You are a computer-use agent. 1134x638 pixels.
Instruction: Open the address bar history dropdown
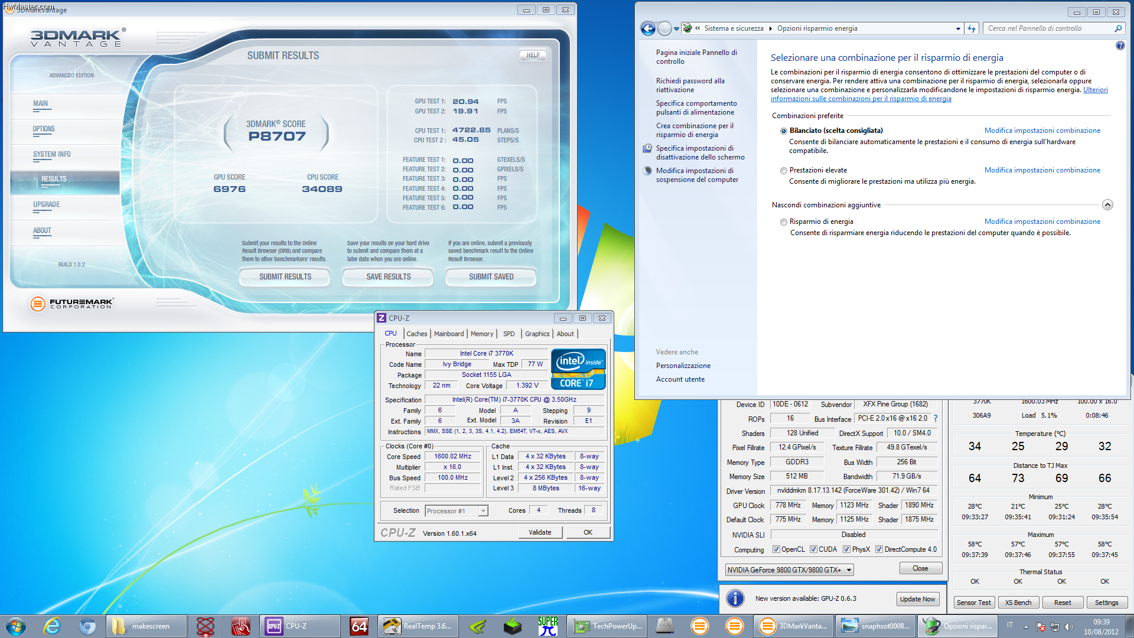click(x=957, y=28)
